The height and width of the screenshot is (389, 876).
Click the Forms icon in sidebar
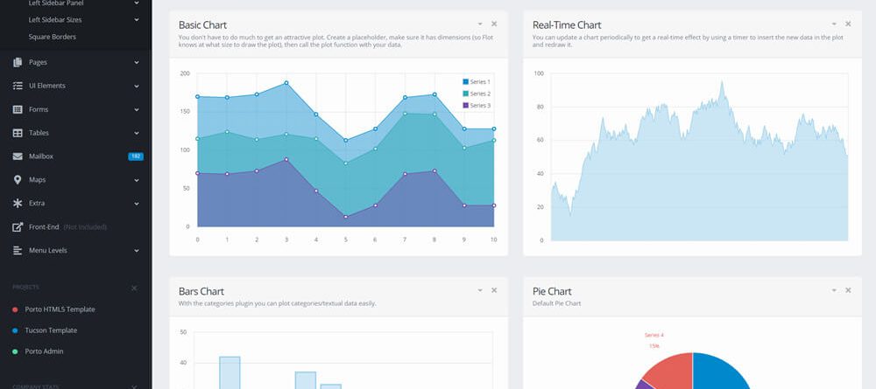pos(18,109)
